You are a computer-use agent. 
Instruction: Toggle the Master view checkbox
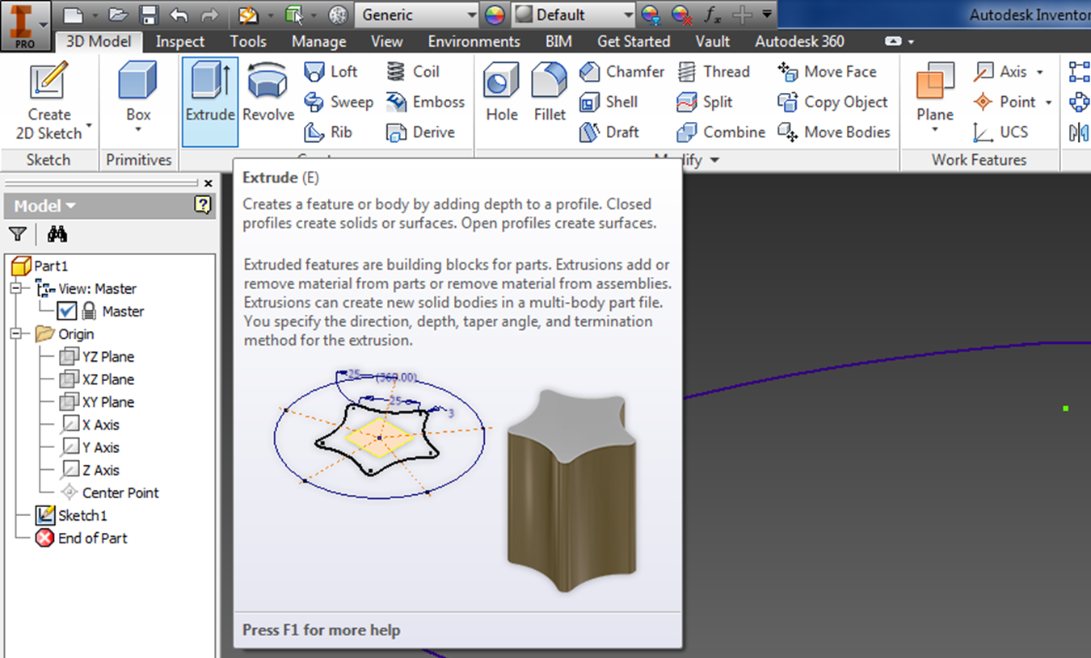67,311
